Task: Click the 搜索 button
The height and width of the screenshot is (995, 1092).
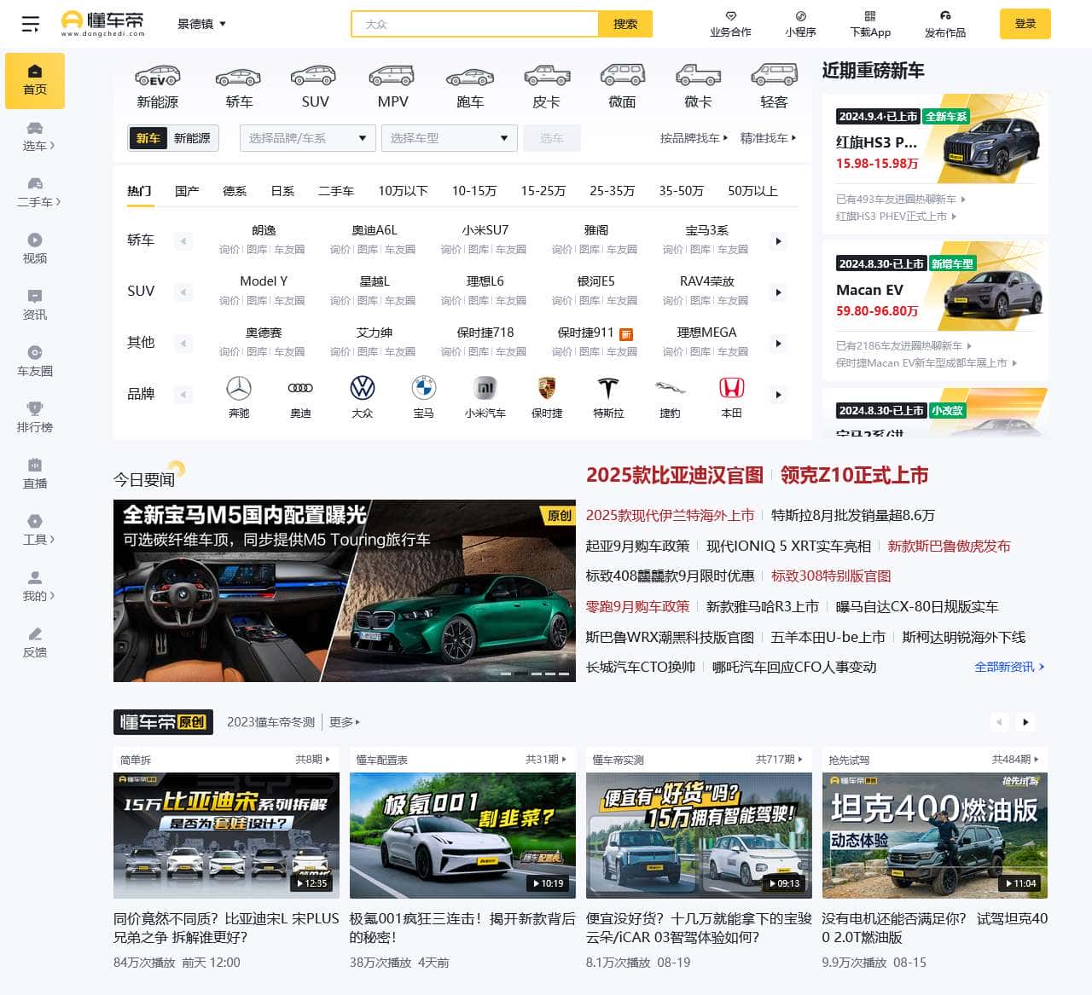Action: point(625,24)
